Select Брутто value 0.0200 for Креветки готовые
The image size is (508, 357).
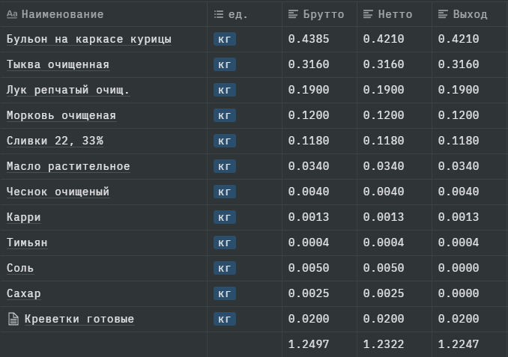tap(309, 319)
